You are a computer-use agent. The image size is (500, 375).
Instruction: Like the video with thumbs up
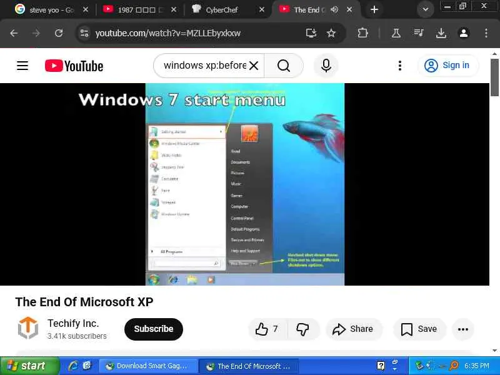click(267, 329)
